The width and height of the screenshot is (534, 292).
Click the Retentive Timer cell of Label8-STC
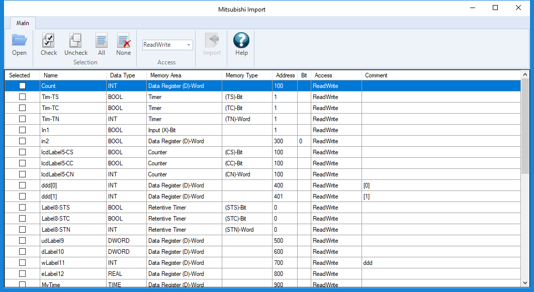point(184,219)
